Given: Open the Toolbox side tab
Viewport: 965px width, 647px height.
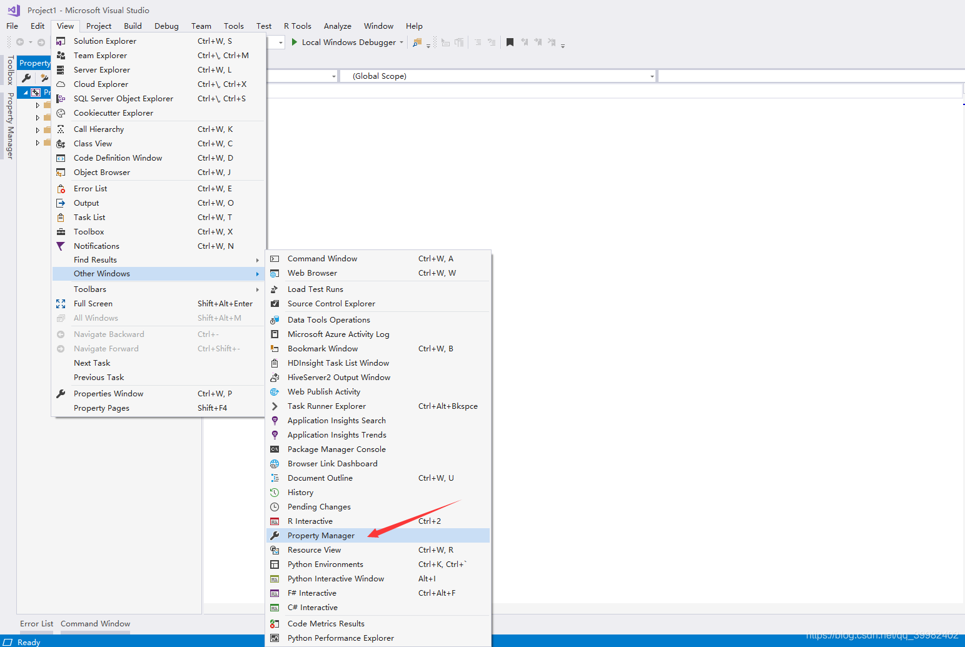Looking at the screenshot, I should click(x=10, y=70).
